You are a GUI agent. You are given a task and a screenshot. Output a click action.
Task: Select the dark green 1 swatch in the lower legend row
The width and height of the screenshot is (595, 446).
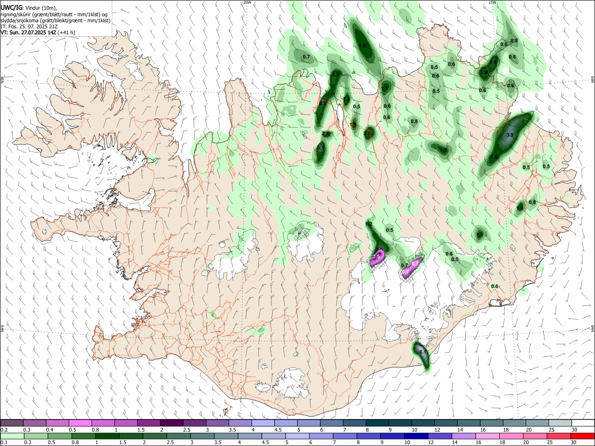pyautogui.click(x=106, y=436)
